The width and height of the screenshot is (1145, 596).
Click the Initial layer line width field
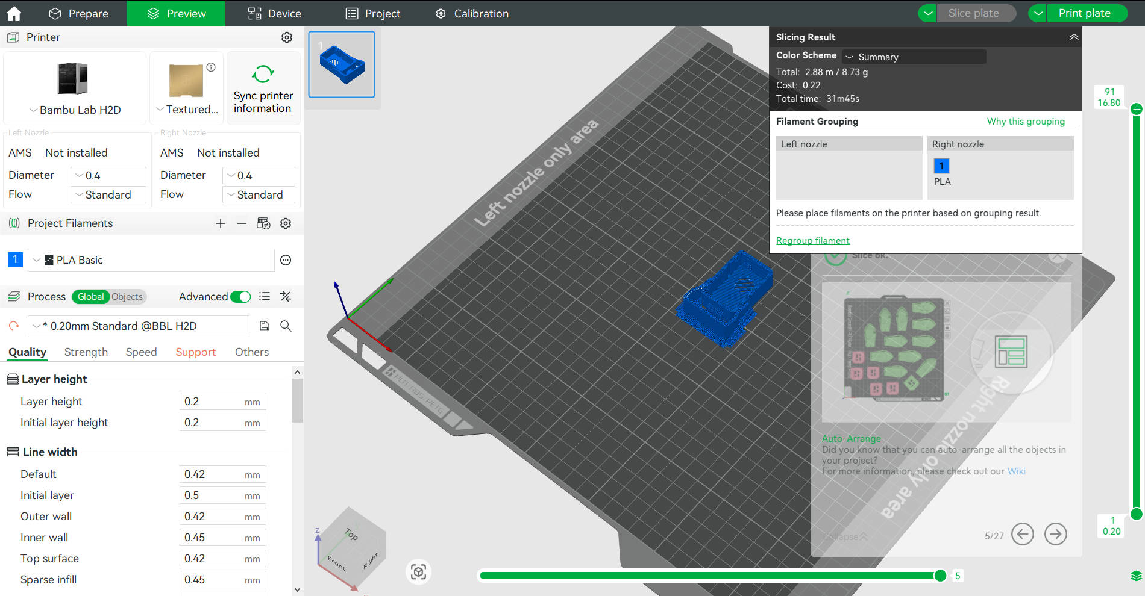coord(222,495)
